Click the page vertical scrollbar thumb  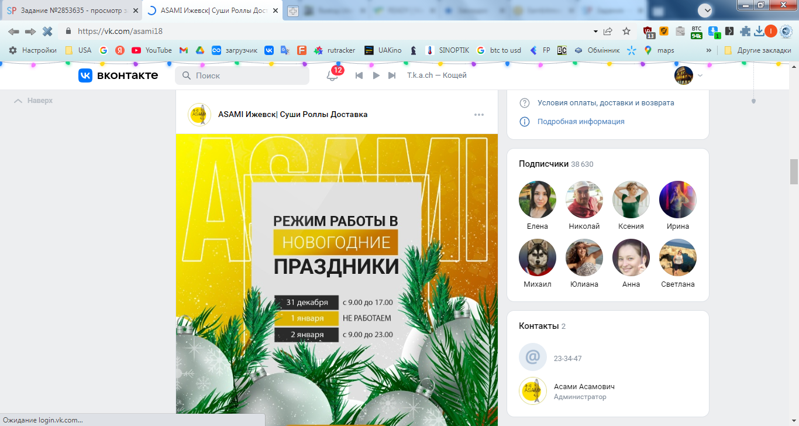[x=794, y=171]
